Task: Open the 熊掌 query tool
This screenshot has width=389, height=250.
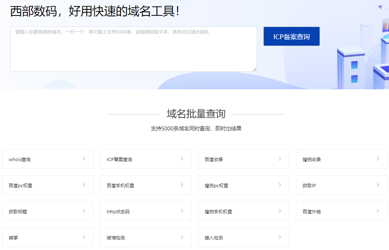Action: pyautogui.click(x=48, y=237)
